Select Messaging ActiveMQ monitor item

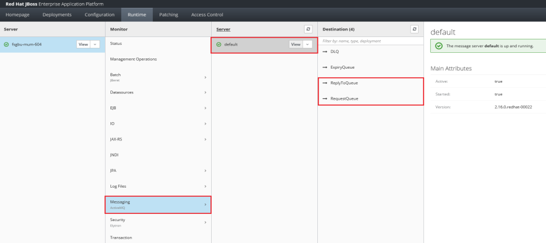[158, 205]
